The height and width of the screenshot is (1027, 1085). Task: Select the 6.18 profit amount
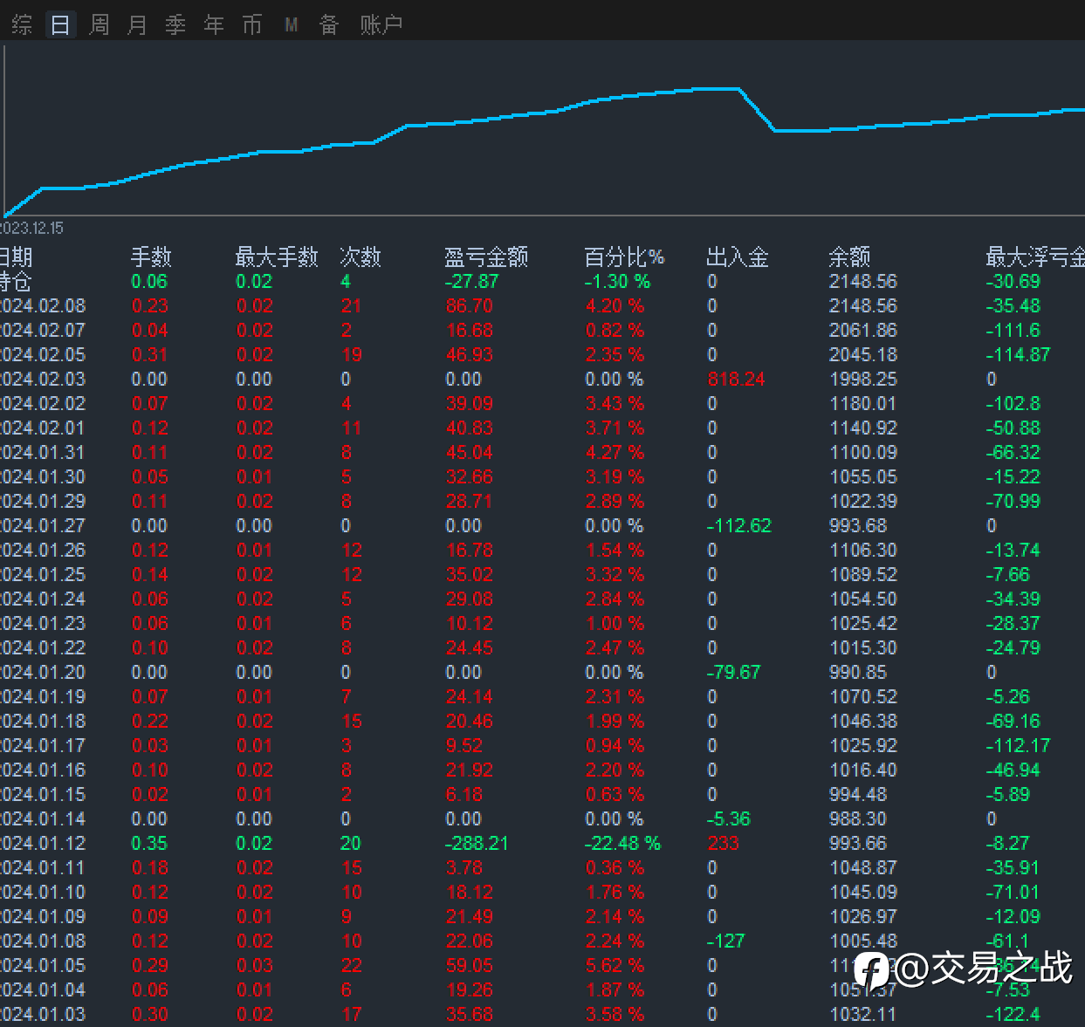(x=464, y=795)
